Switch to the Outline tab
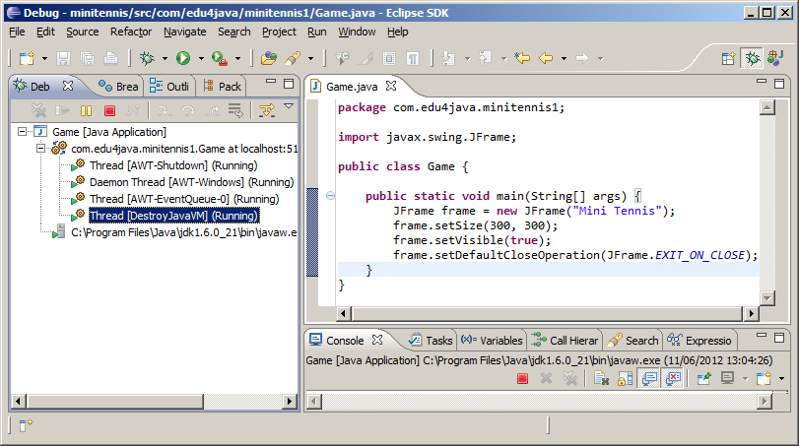The width and height of the screenshot is (799, 446). (169, 87)
